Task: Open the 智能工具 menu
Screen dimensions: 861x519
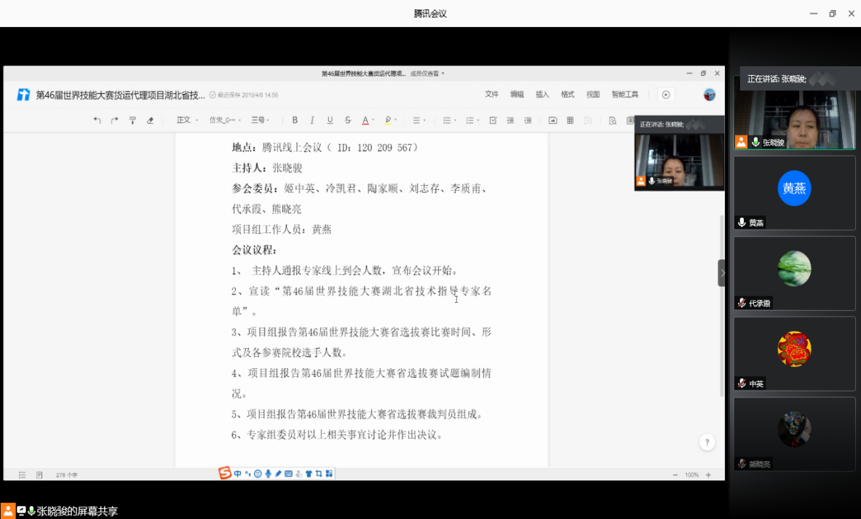Action: (x=624, y=95)
